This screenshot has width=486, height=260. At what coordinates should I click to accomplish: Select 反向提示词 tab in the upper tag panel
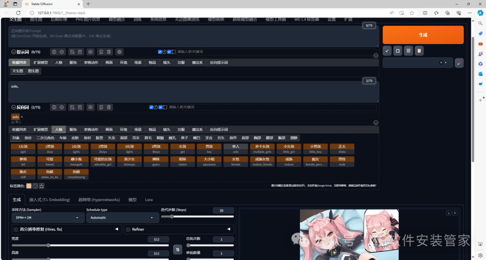(x=219, y=63)
